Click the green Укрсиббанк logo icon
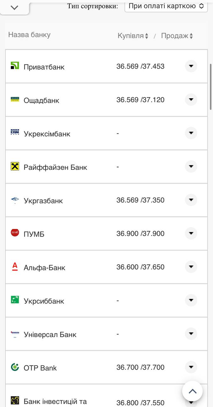This screenshot has height=407, width=213. coord(15,300)
